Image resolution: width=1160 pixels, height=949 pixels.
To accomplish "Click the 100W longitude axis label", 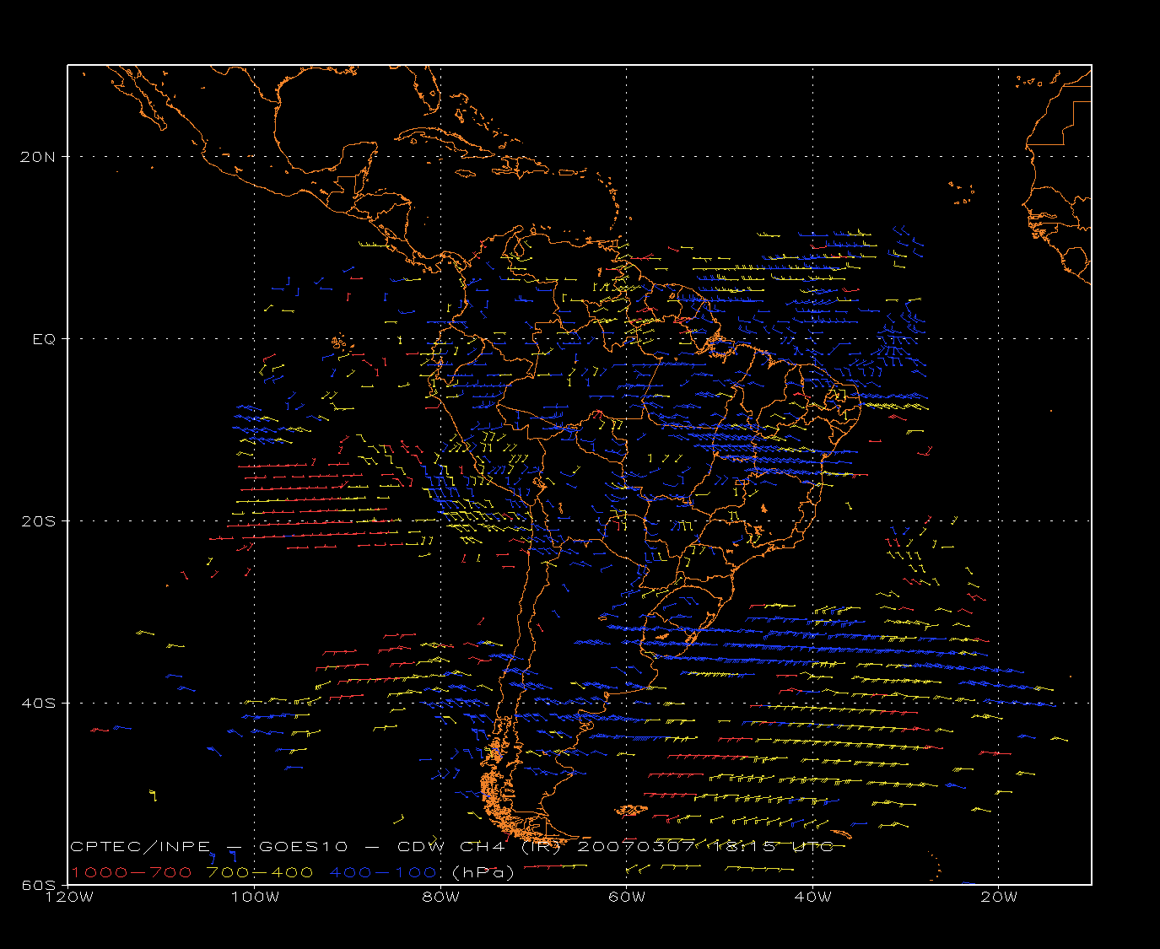I will click(x=254, y=897).
